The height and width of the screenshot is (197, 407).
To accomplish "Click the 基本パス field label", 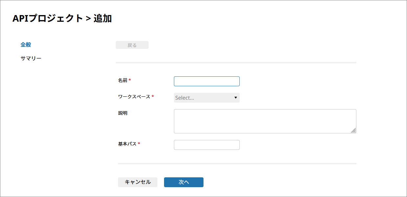I will coord(127,144).
